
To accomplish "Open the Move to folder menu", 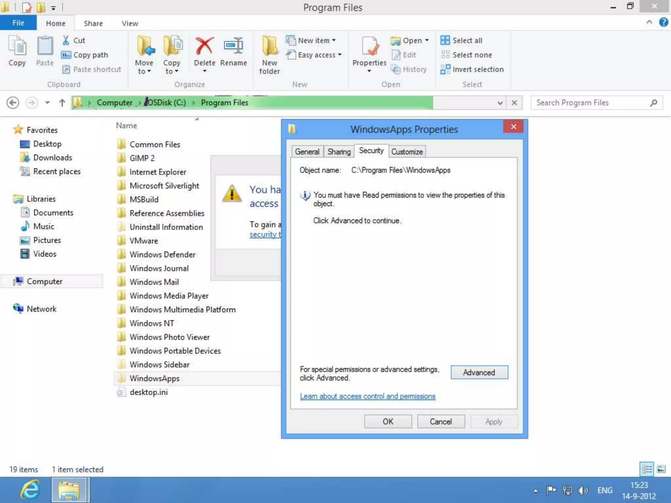I will tap(144, 55).
